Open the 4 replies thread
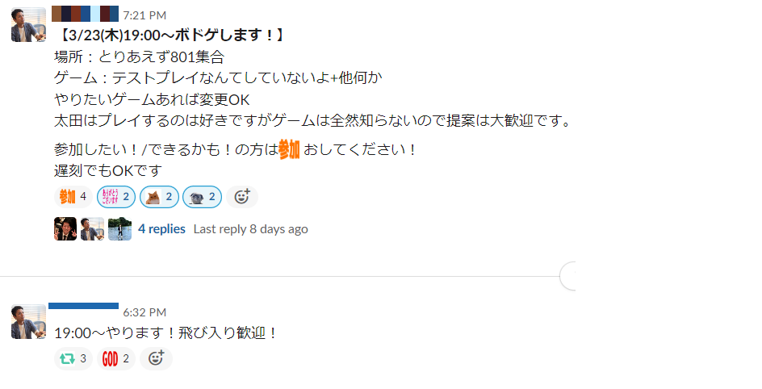 161,228
